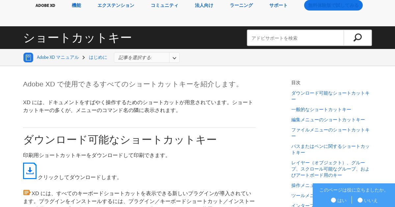Open the エクステンション menu item
The height and width of the screenshot is (207, 395).
point(116,5)
